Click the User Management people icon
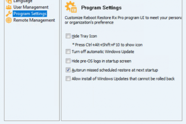 [x=9, y=7]
